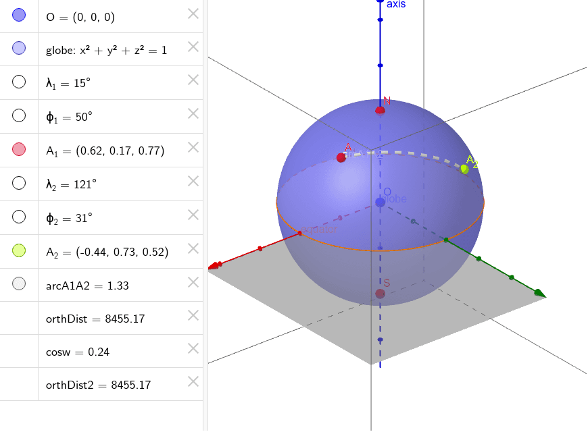Select the cosw = 0.24 expression
This screenshot has height=432, width=588.
point(78,352)
